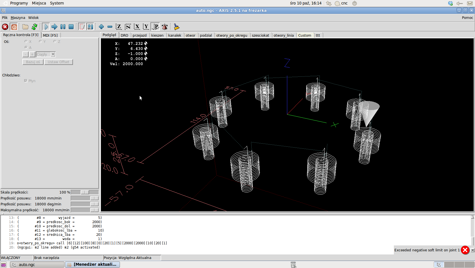Select axis Y radio button
The height and width of the screenshot is (268, 475).
click(40, 41)
